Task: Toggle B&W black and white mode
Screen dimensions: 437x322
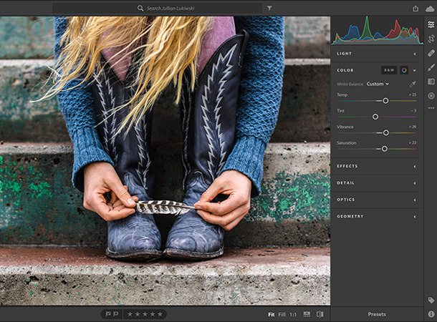Action: coord(389,70)
